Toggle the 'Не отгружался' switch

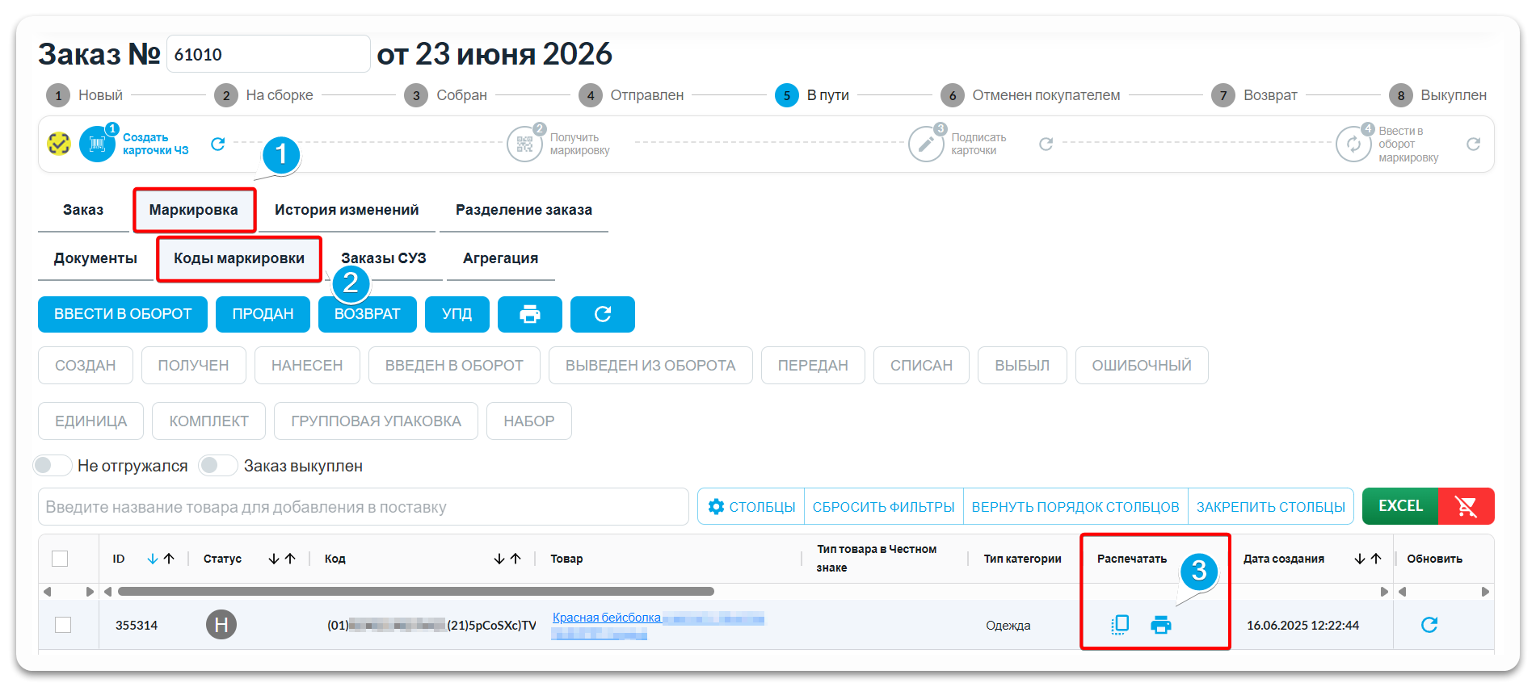coord(53,466)
